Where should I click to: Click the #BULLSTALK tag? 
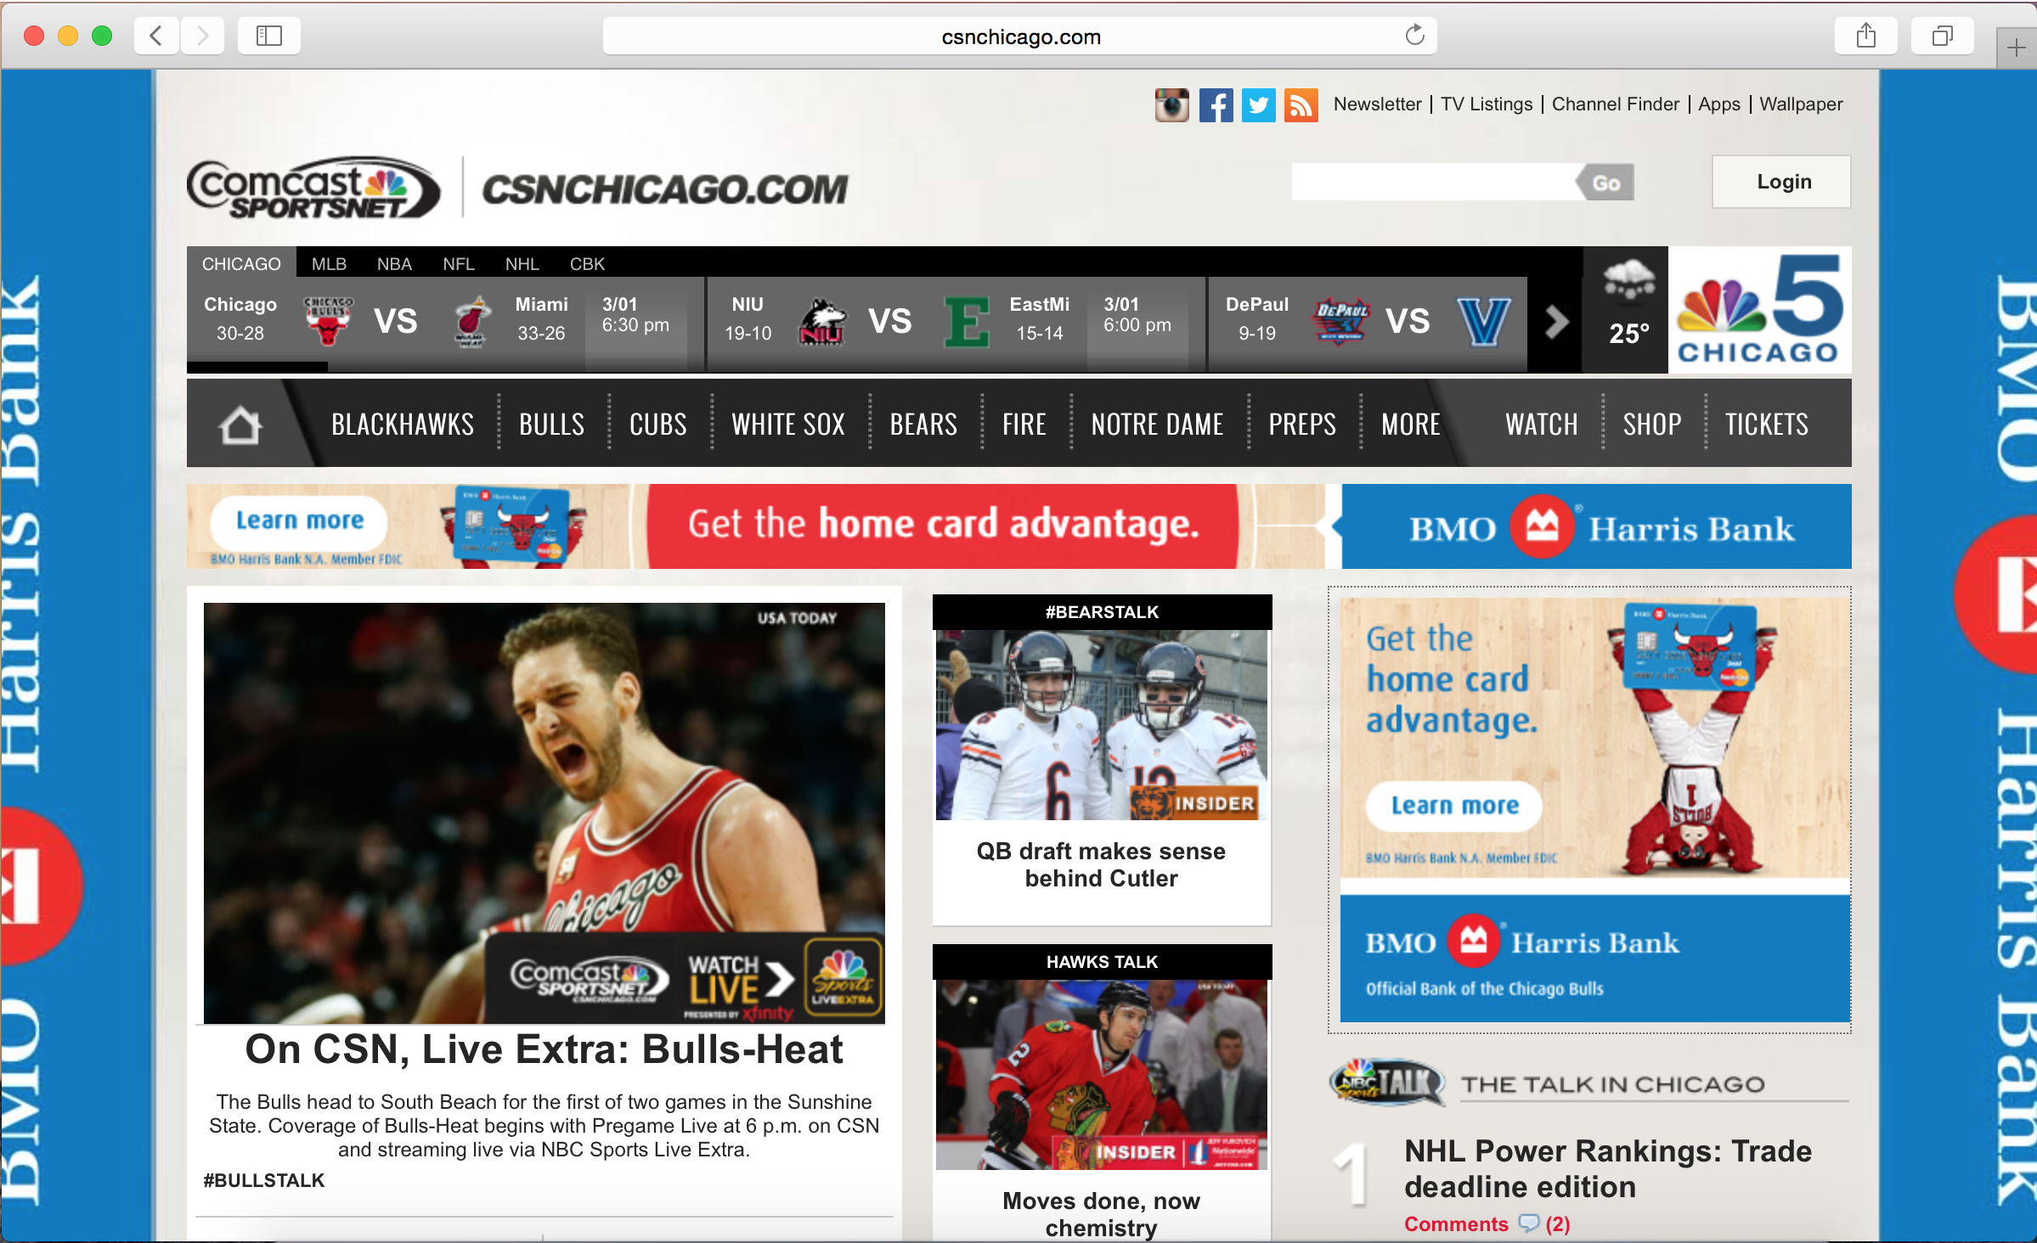tap(264, 1180)
